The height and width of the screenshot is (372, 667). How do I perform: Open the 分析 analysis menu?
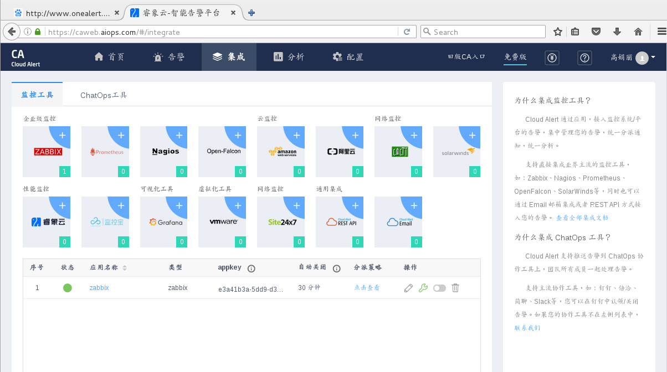pyautogui.click(x=289, y=57)
